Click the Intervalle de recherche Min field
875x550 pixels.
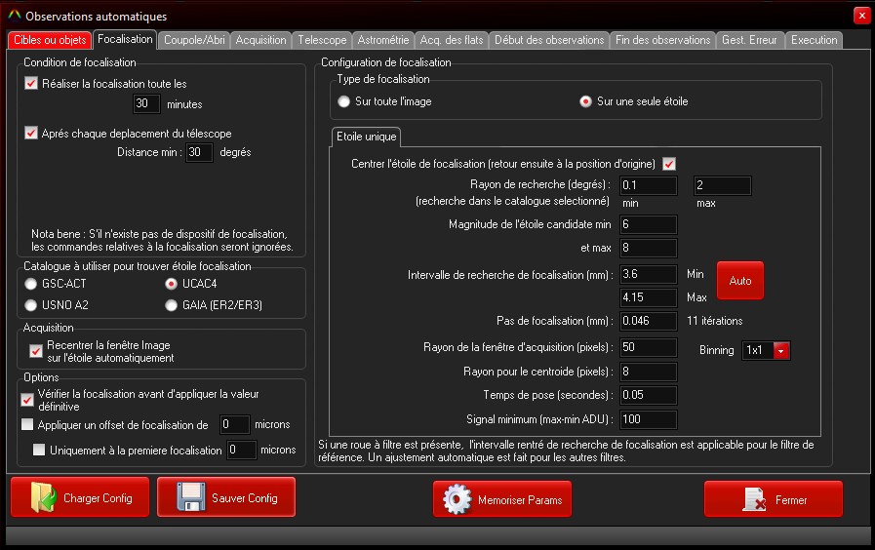(649, 274)
